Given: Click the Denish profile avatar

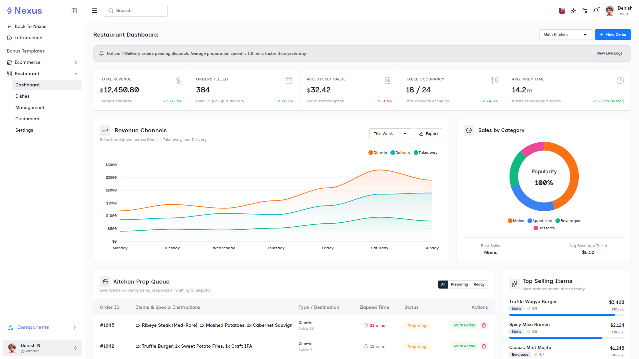Looking at the screenshot, I should [610, 11].
